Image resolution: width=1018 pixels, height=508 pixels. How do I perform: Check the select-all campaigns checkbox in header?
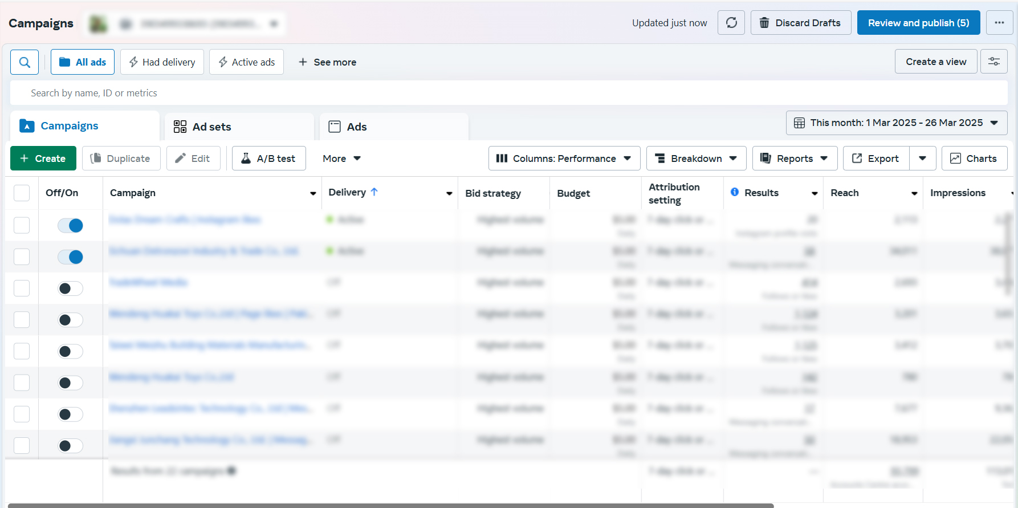click(22, 193)
